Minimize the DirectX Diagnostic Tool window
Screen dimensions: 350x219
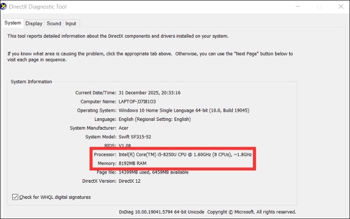pos(299,7)
